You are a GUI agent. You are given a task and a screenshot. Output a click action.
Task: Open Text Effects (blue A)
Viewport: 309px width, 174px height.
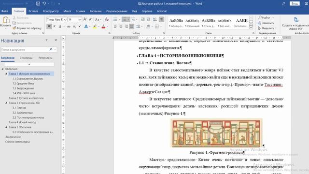pyautogui.click(x=86, y=27)
